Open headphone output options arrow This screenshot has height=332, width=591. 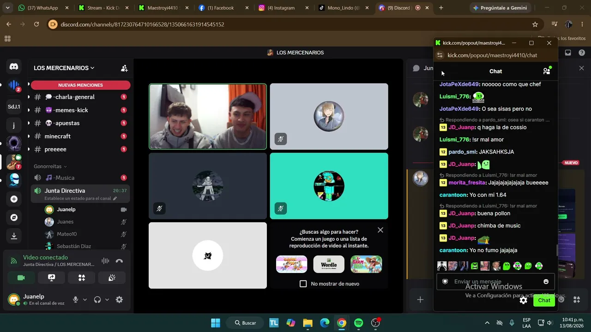tap(107, 300)
